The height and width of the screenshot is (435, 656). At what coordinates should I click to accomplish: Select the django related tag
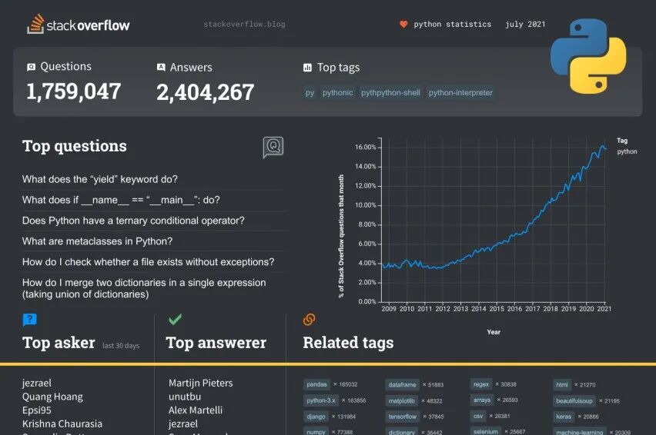point(316,417)
